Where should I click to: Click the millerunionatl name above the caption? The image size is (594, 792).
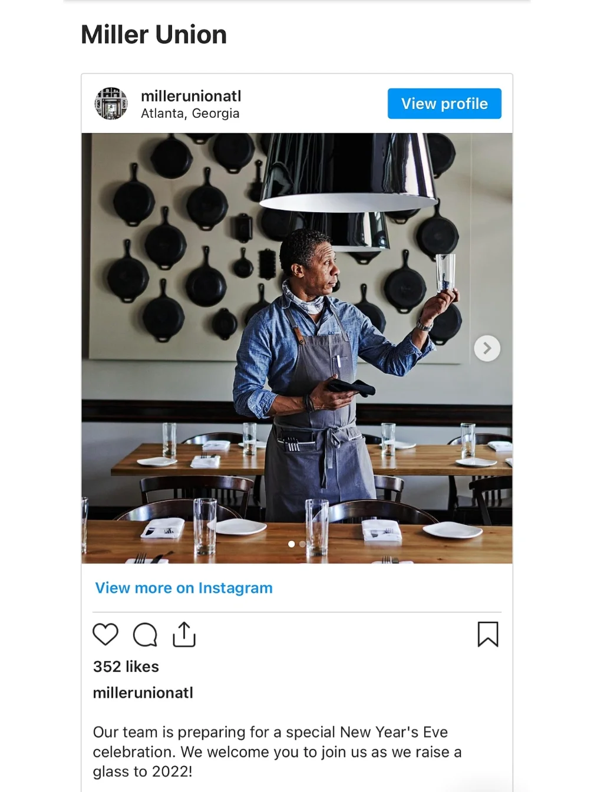pyautogui.click(x=143, y=693)
